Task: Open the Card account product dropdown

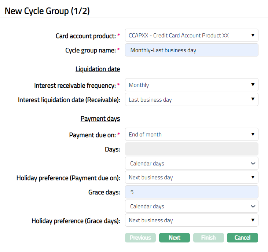Action: (x=191, y=35)
